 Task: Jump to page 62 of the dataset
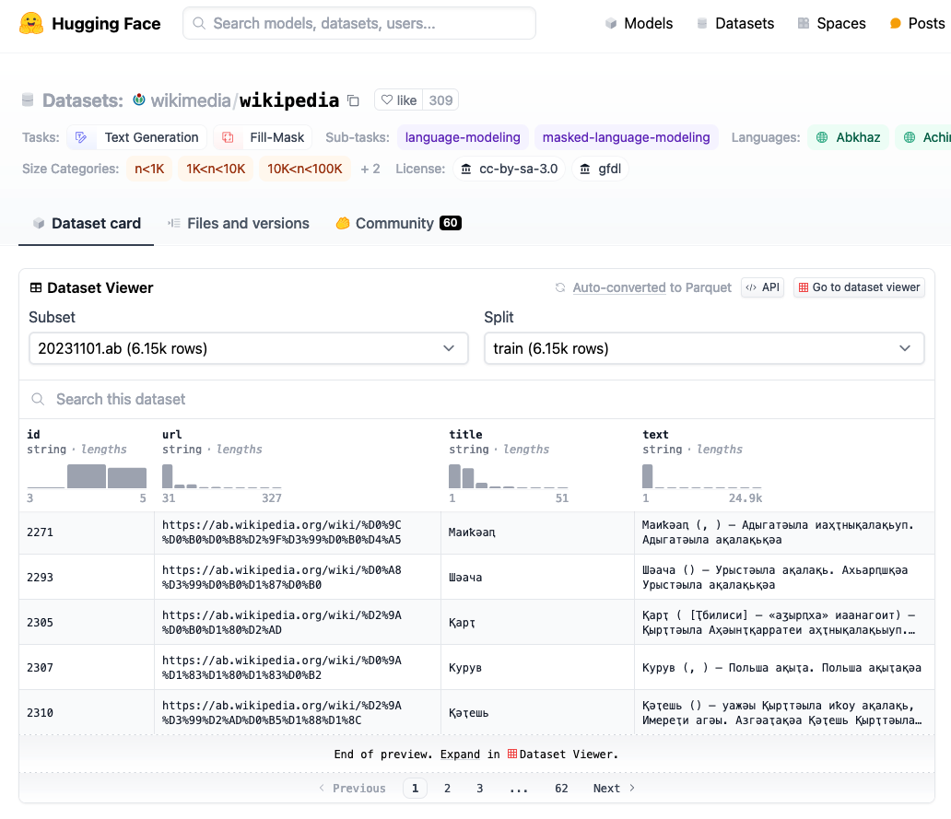[561, 788]
